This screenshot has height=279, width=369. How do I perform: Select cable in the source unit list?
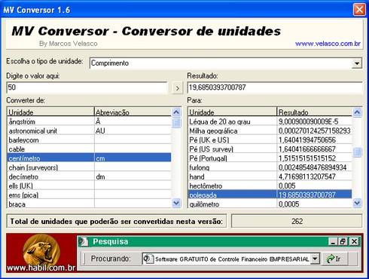(89, 149)
